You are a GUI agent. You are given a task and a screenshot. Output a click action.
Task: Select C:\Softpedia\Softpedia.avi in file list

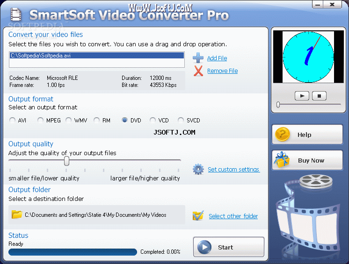tap(97, 56)
